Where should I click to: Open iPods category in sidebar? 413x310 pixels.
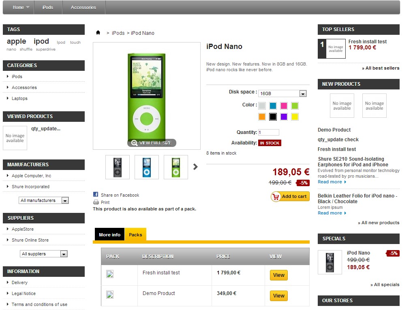pyautogui.click(x=17, y=76)
